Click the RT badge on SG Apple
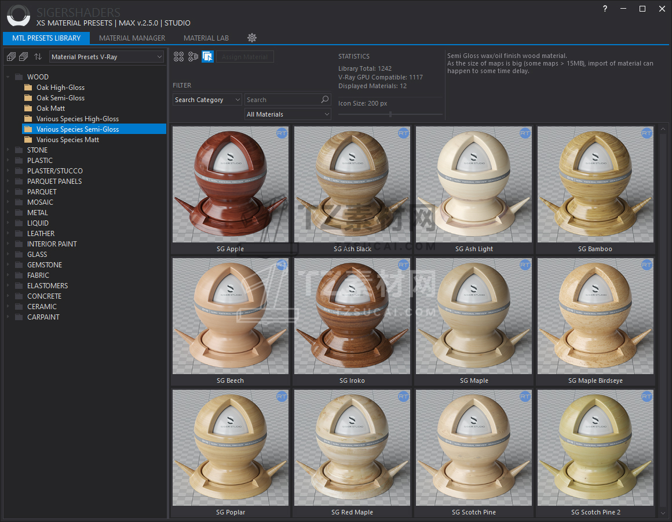The width and height of the screenshot is (672, 522). (282, 133)
